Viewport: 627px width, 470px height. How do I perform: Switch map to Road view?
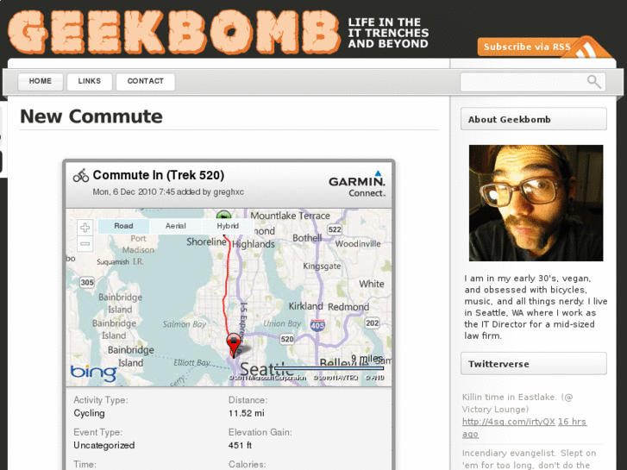[x=123, y=226]
